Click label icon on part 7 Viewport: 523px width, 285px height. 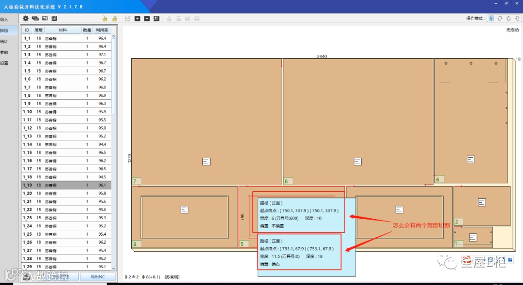pos(206,162)
